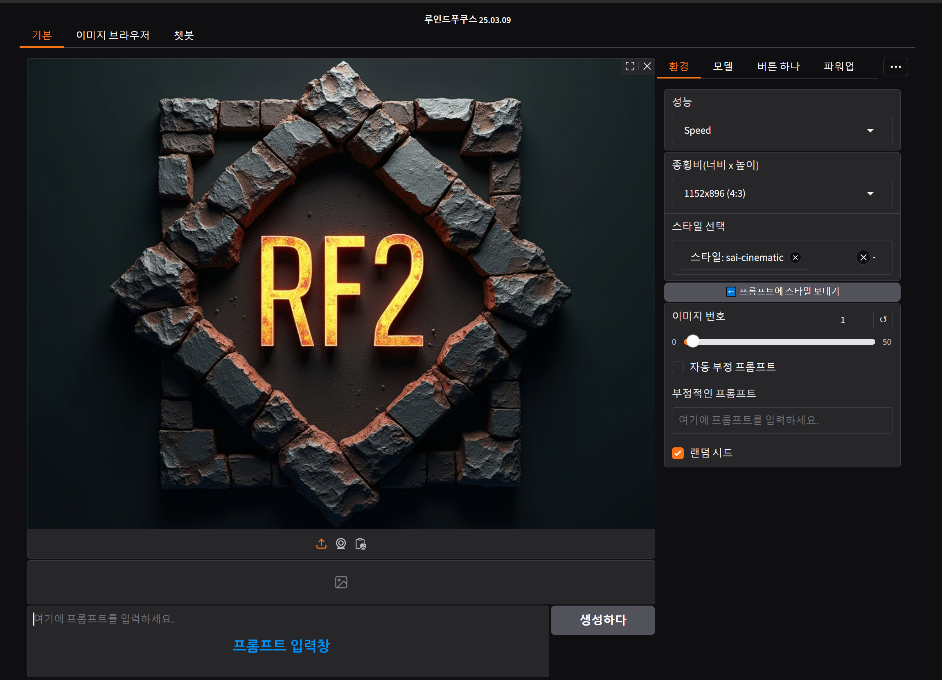Uncheck the 랜덤 시드 checkbox
942x680 pixels.
pos(678,453)
